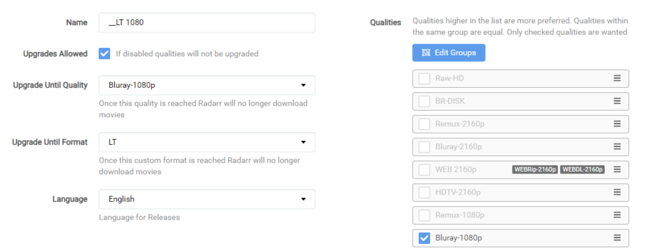The image size is (656, 249).
Task: Check the Remux-1080p quality box
Action: point(424,215)
